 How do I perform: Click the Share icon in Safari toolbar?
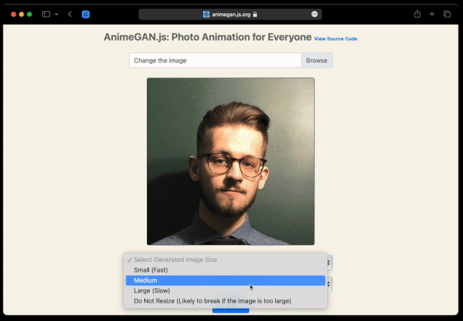(417, 14)
